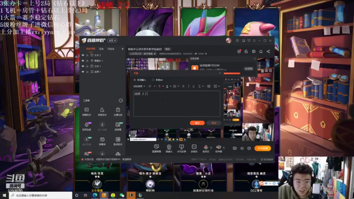Cancel the subtitle dialog
The width and height of the screenshot is (354, 199).
[x=214, y=123]
